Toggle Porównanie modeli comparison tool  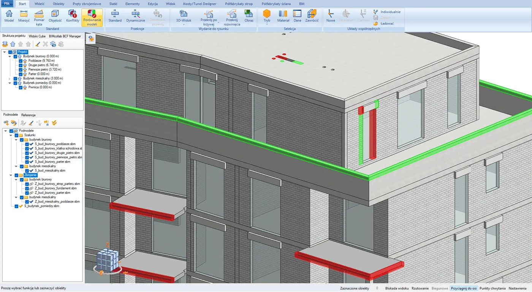click(92, 17)
